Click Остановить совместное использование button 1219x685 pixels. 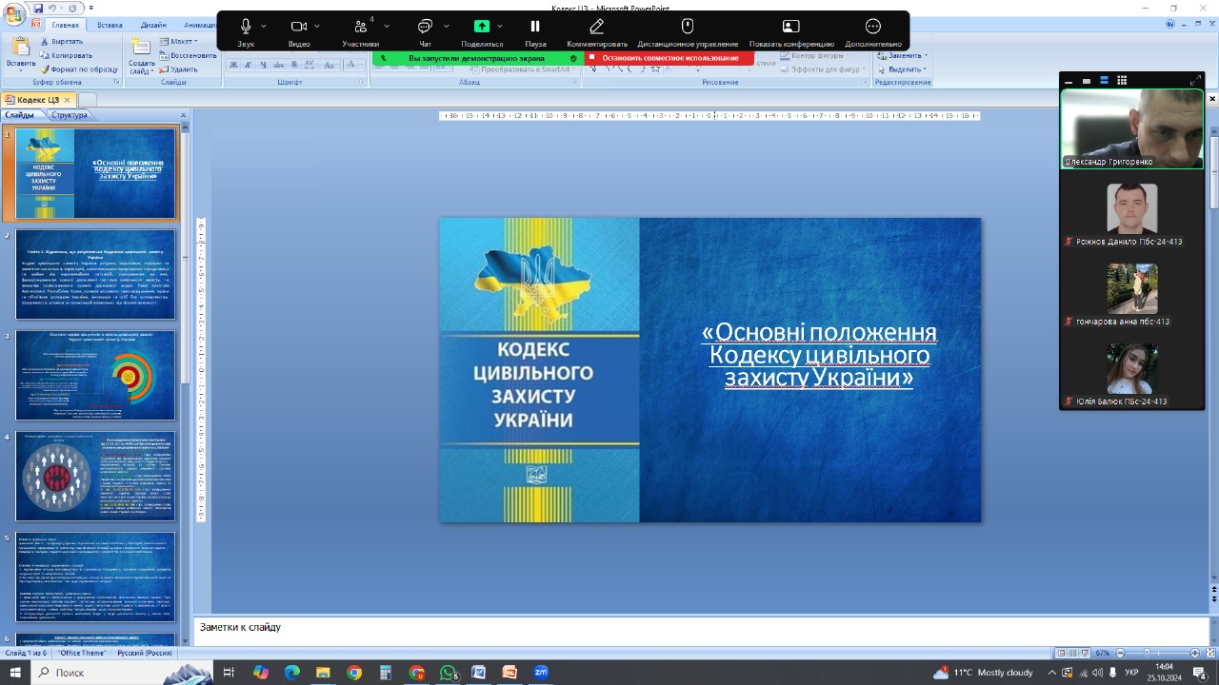click(669, 58)
